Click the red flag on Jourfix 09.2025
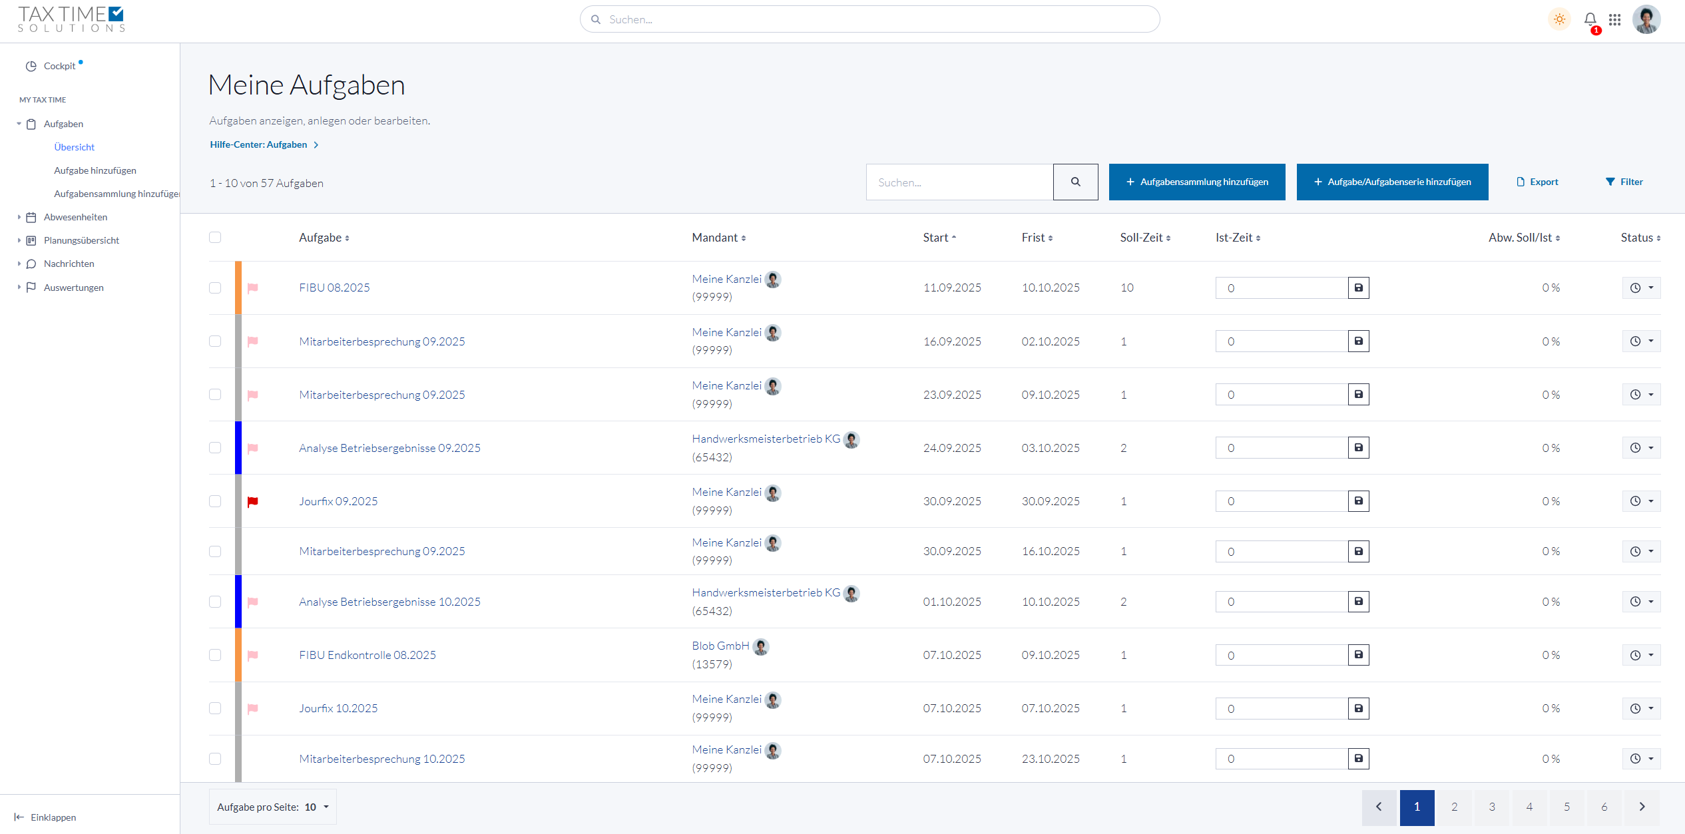 click(253, 502)
